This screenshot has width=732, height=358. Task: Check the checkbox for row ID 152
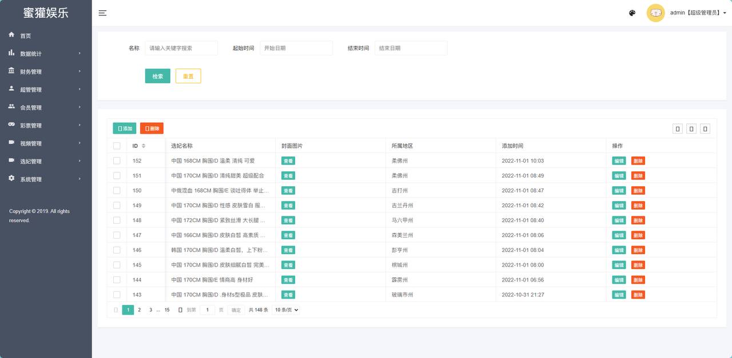tap(117, 160)
